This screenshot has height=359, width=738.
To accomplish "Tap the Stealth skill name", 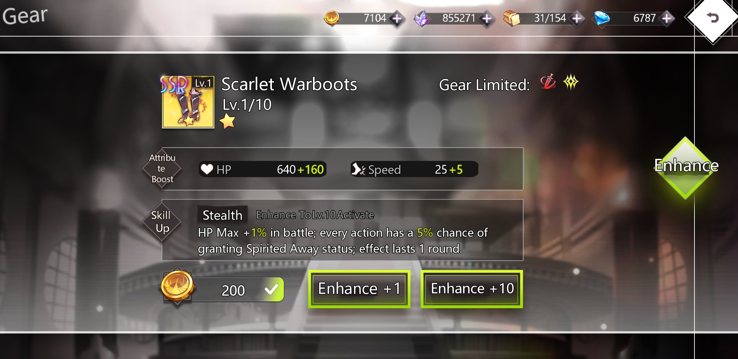I will coord(222,215).
